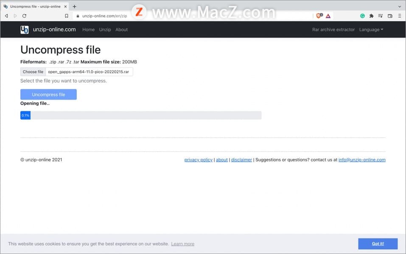
Task: Open the playlist/media control icon
Action: [381, 16]
